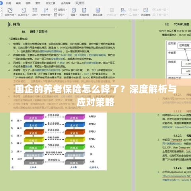Click the 分隔符 break icon

(x=56, y=10)
